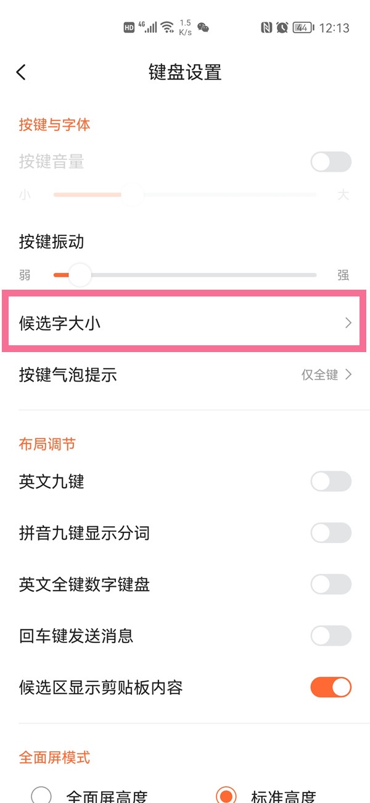Tap the WiFi signal icon
370x803 pixels.
(x=168, y=27)
